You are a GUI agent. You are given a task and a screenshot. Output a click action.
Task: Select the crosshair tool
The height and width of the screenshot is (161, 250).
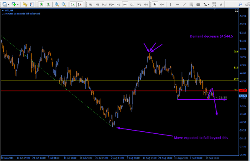(162, 5)
